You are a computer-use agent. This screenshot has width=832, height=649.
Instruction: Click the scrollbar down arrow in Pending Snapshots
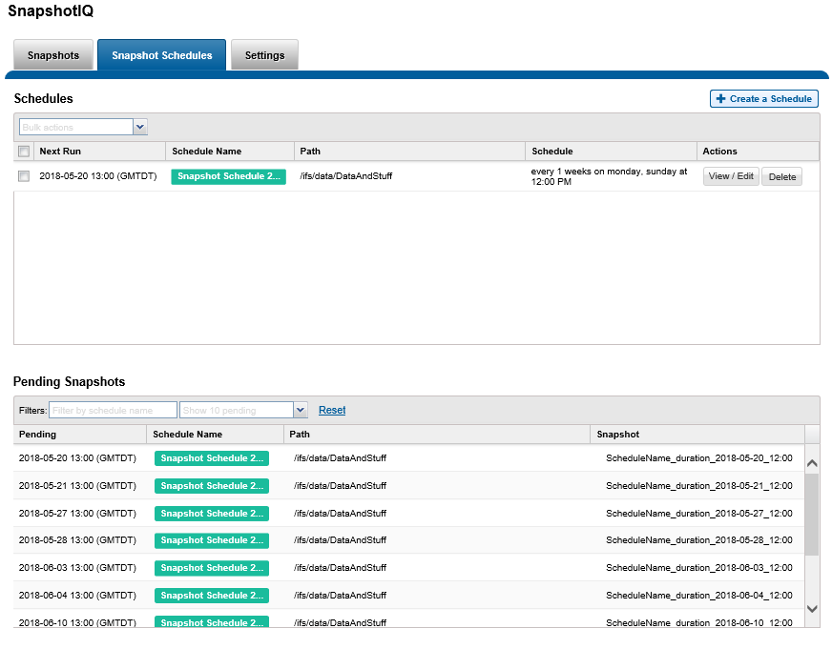click(x=811, y=608)
